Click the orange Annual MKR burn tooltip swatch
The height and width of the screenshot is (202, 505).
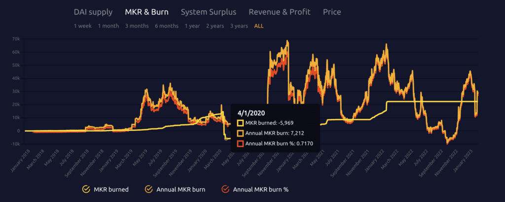(x=240, y=133)
